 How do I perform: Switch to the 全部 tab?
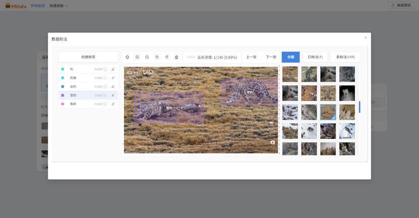click(290, 57)
